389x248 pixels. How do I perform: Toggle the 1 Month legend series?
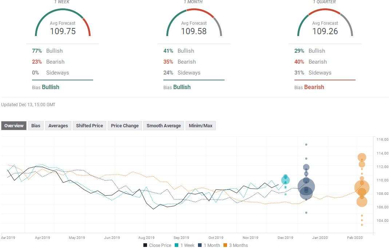click(x=209, y=245)
